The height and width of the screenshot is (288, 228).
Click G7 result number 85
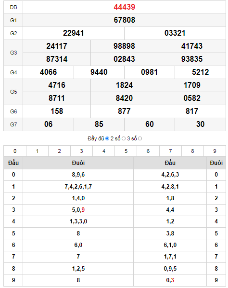click(x=99, y=124)
